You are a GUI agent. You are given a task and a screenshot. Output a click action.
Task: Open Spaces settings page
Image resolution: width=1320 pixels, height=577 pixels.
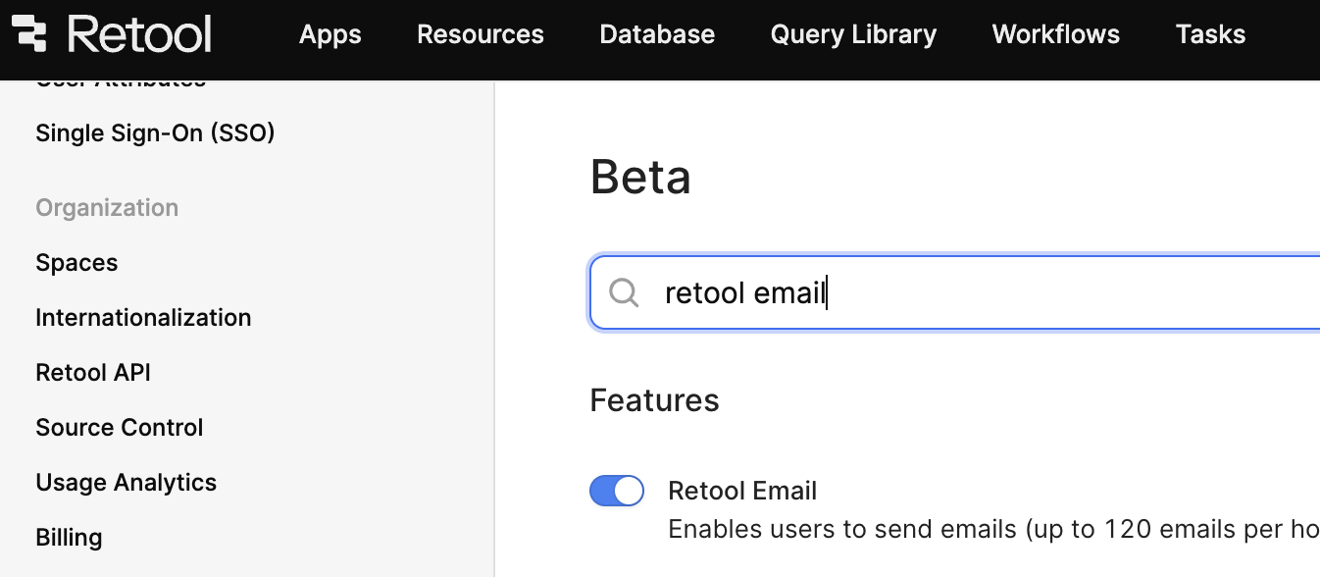76,263
